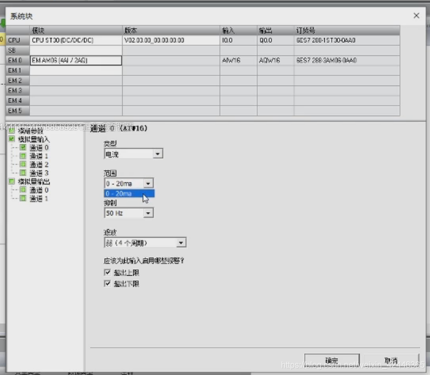
Task: Select the CPU row header
Action: click(18, 40)
